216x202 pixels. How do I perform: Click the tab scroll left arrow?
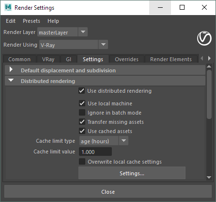[x=202, y=58]
